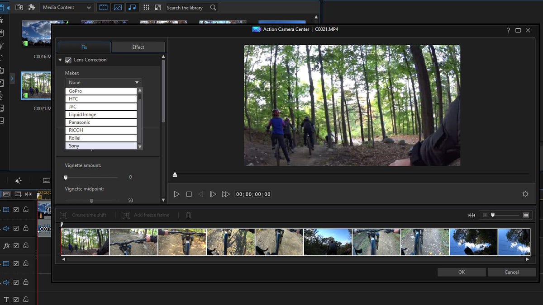Step to the next frame

[213, 194]
